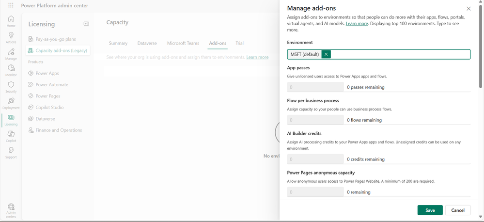
Task: Select Capacity add-ons (Legacy)
Action: coord(58,50)
